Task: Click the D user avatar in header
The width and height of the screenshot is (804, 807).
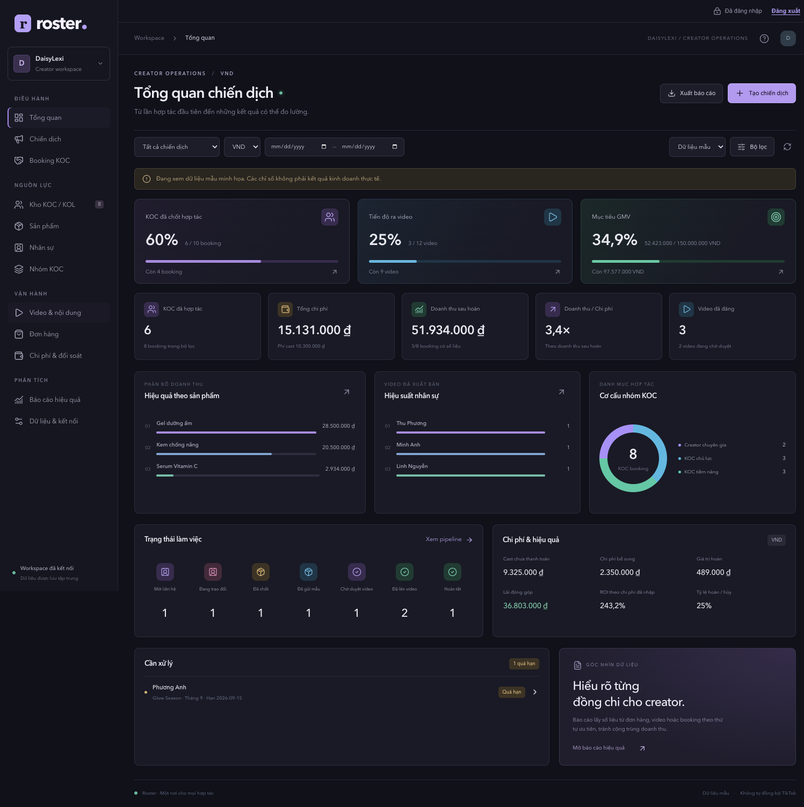Action: coord(788,38)
